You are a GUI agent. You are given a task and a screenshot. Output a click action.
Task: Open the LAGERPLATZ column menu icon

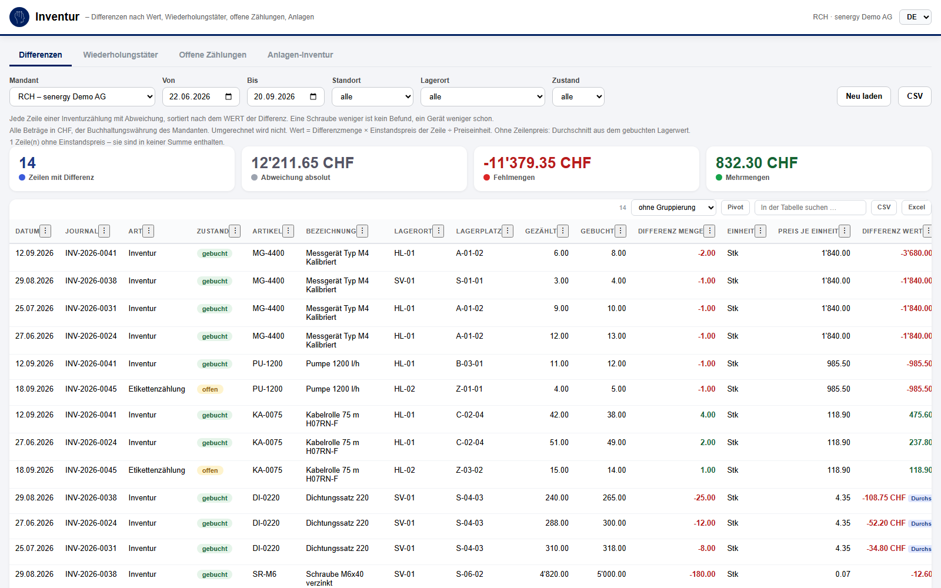click(508, 231)
